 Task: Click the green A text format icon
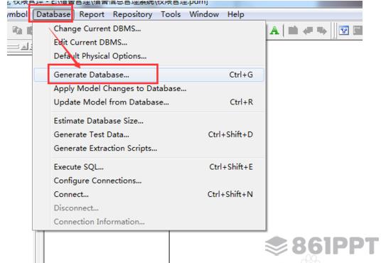(274, 31)
